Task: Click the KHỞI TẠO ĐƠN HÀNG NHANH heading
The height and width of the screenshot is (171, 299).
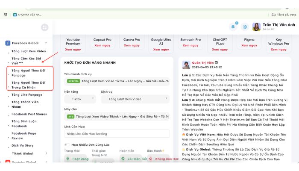Action: tap(90, 62)
